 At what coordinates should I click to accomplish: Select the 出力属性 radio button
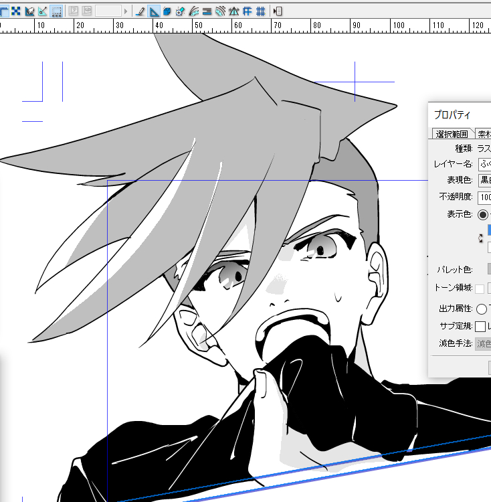[x=482, y=309]
